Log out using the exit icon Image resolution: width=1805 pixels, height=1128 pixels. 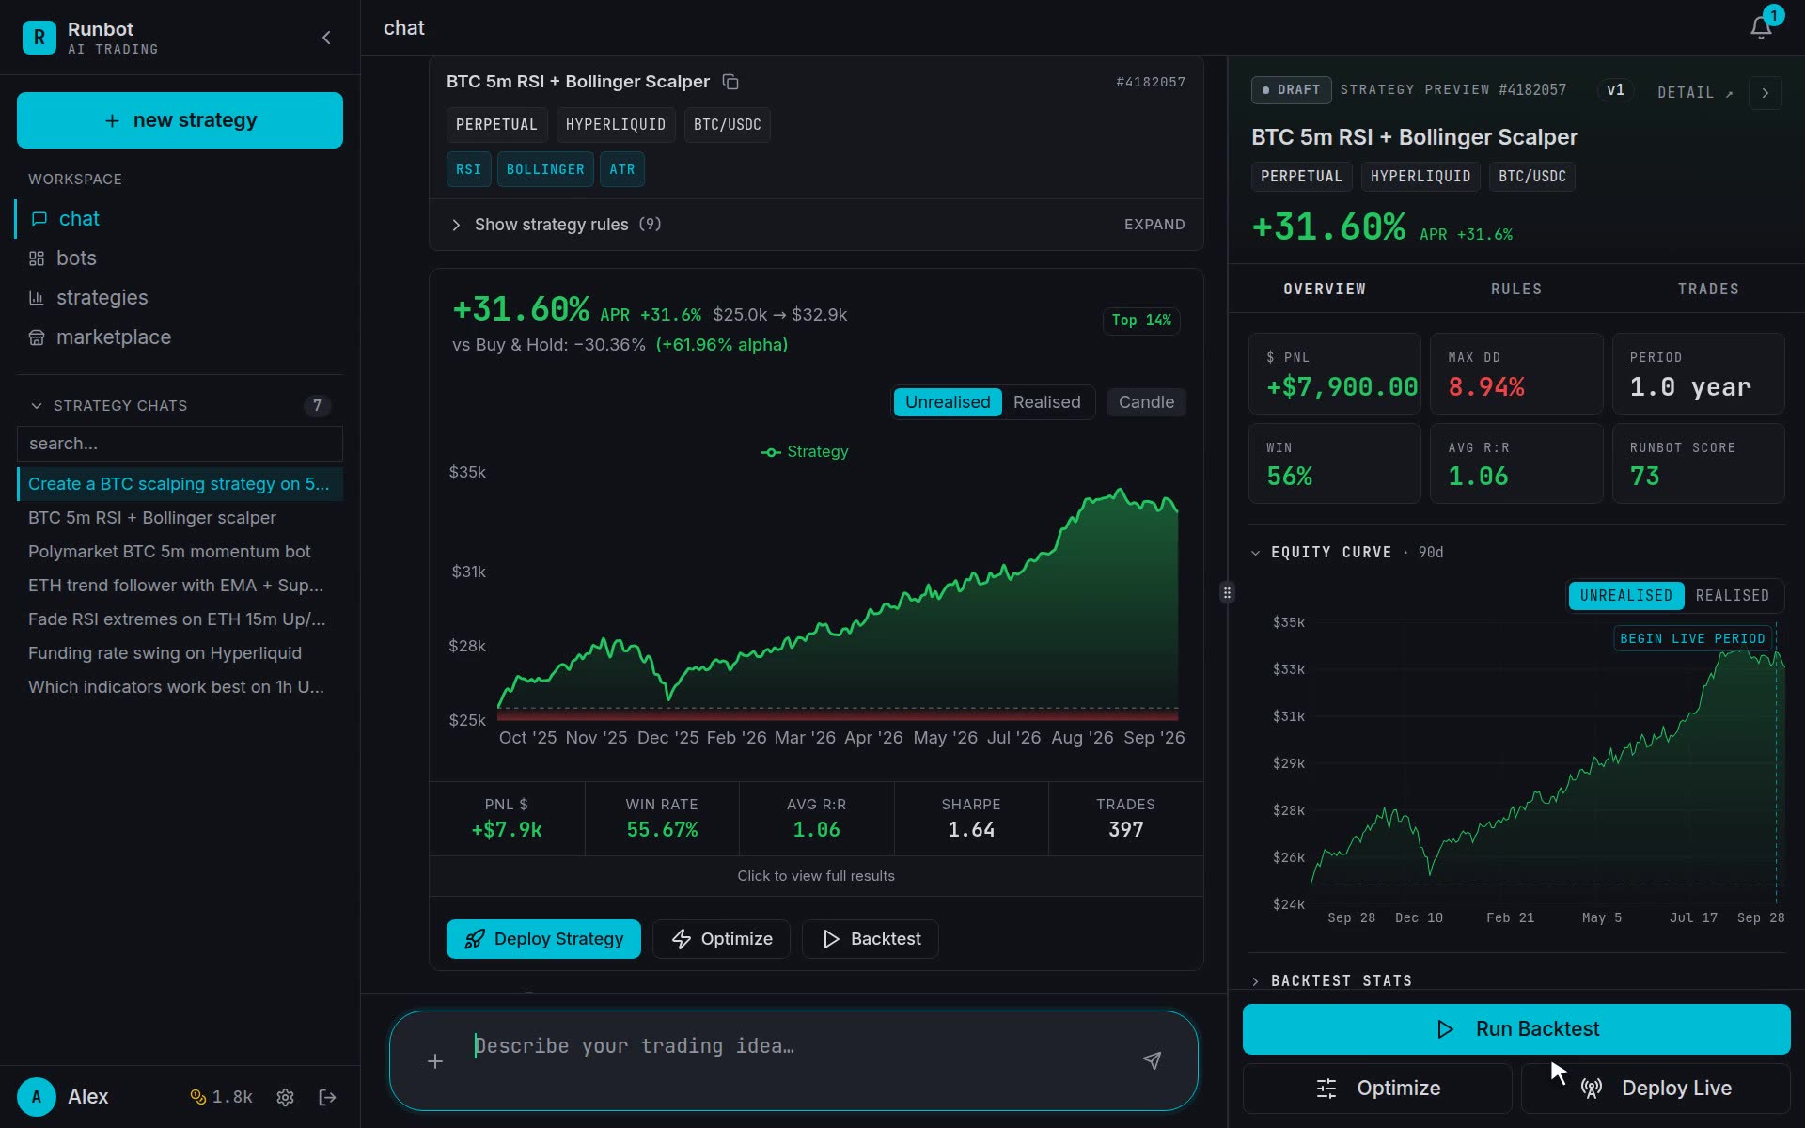(327, 1097)
